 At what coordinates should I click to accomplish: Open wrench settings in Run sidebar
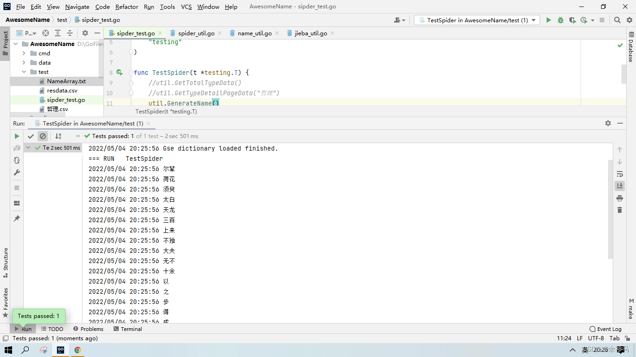pos(17,172)
